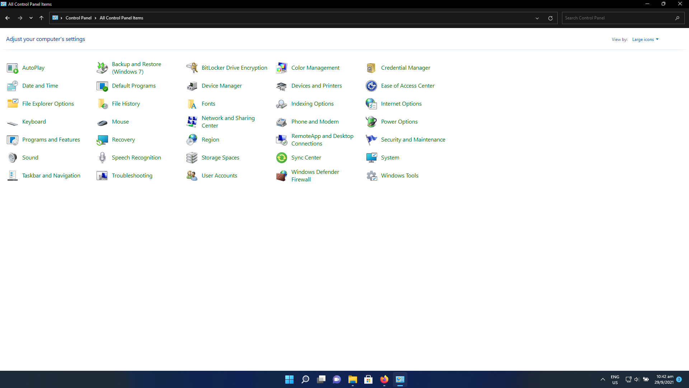Screen dimensions: 689x388
Task: Click the All Control Panel Items breadcrumb
Action: [x=121, y=18]
